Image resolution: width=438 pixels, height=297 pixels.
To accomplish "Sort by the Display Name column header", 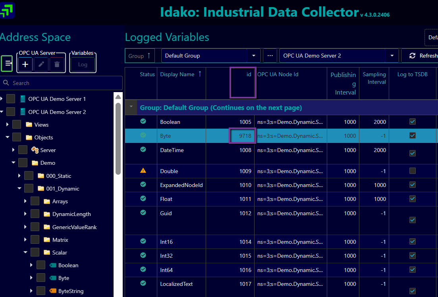I will point(177,74).
